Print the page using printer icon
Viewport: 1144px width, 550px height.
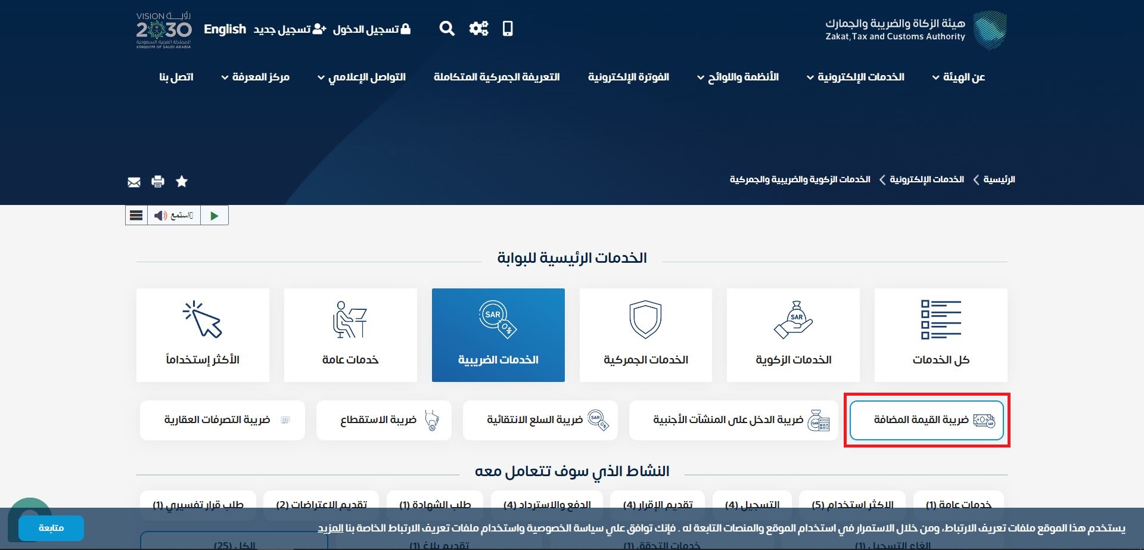(x=157, y=182)
